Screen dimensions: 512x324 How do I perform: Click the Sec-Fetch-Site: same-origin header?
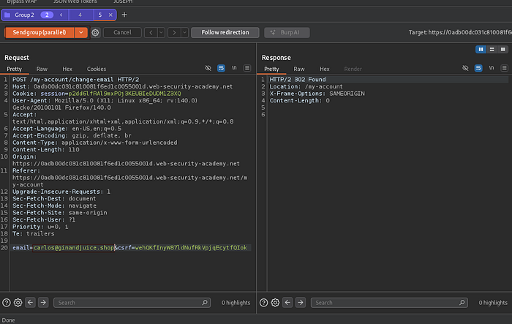(x=60, y=213)
